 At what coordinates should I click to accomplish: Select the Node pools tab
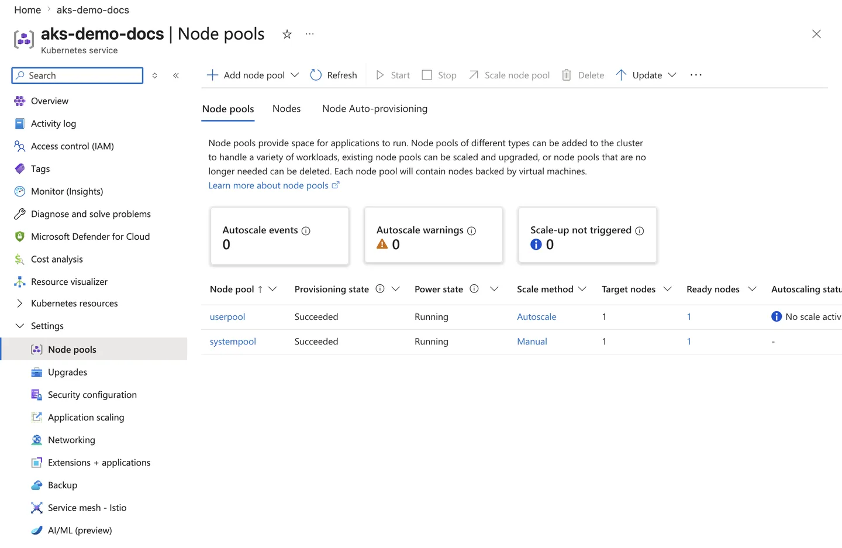pyautogui.click(x=228, y=109)
